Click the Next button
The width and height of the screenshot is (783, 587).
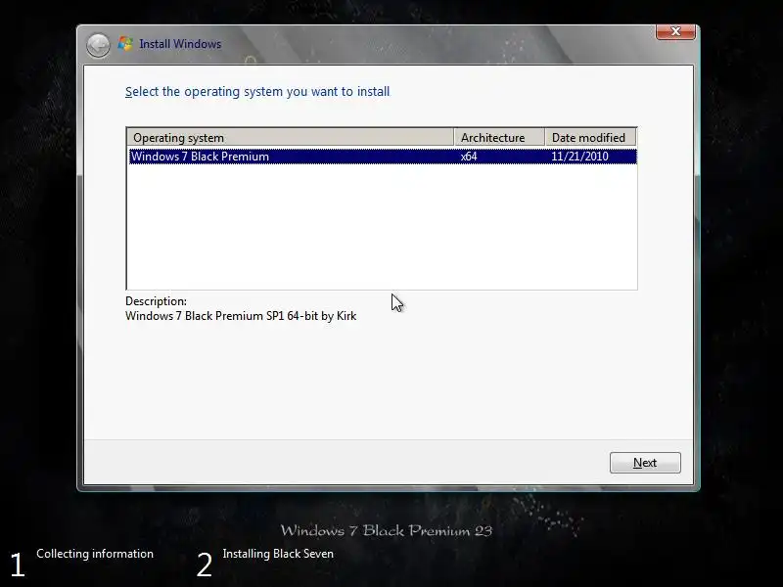point(645,463)
